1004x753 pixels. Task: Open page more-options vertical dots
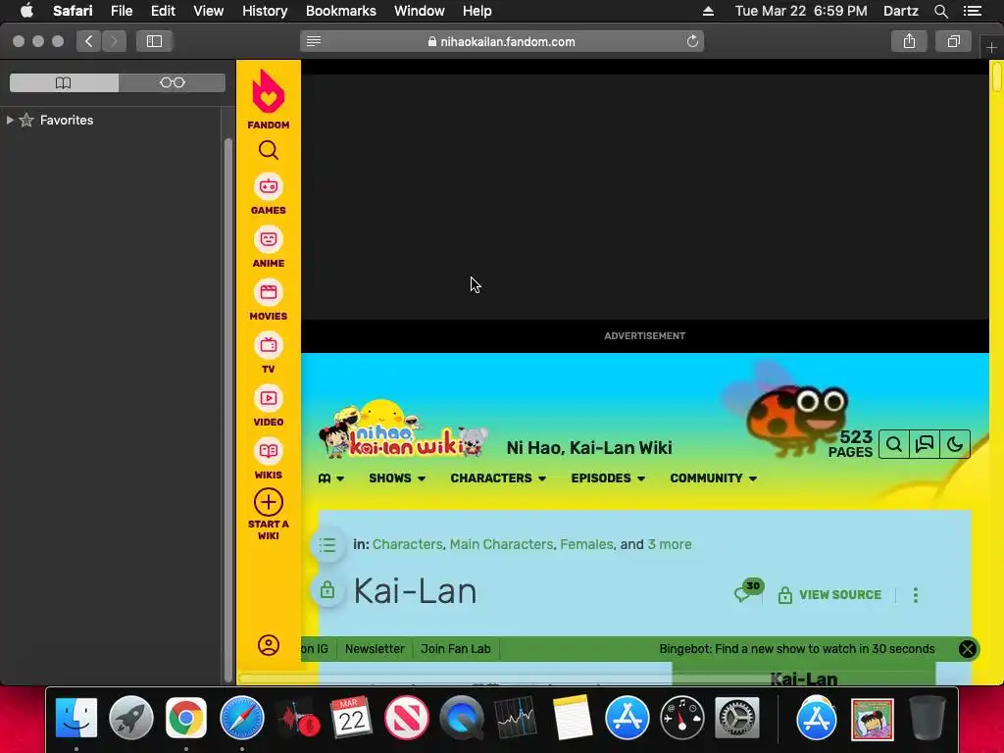[916, 595]
